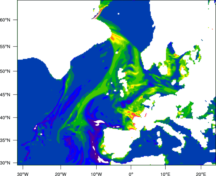Click the 20°W longitude label
This screenshot has width=216, height=176.
click(x=60, y=174)
